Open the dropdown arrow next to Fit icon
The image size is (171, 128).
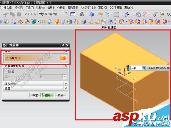[x=78, y=14]
